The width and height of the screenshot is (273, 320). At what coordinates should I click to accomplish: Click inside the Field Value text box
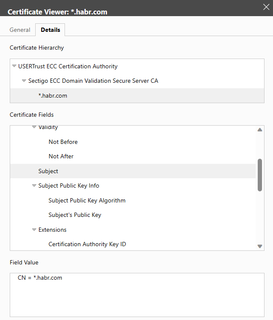click(136, 297)
